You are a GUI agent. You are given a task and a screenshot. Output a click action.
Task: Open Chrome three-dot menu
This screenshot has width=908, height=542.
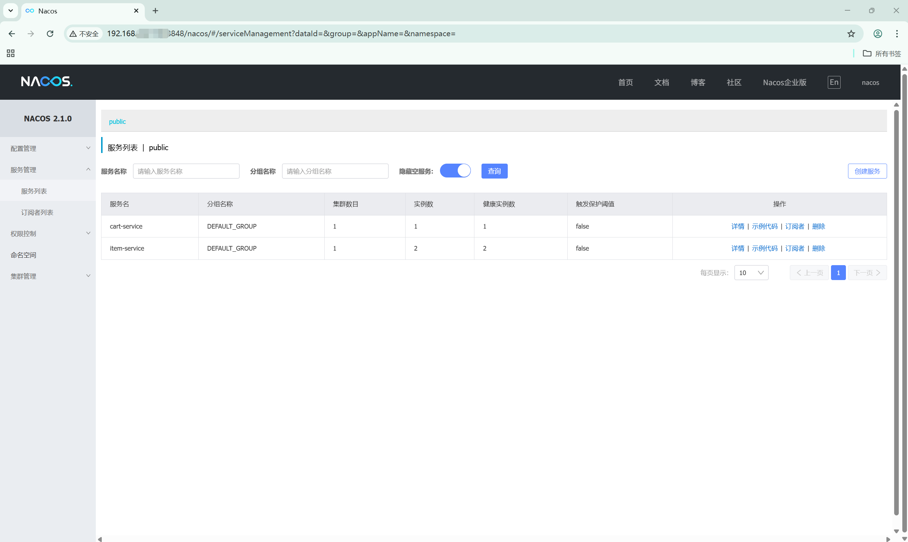pos(896,34)
